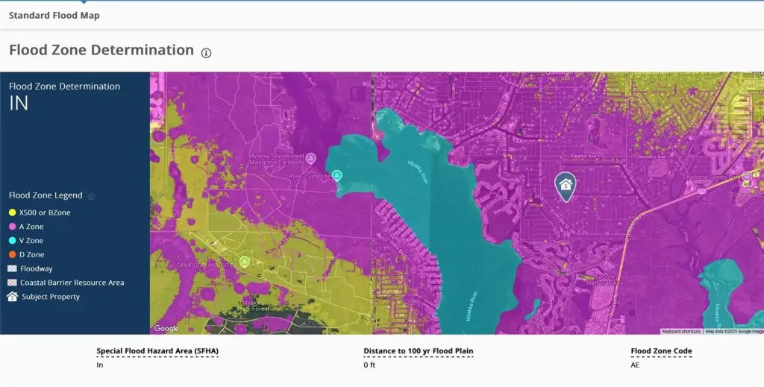The image size is (764, 387).
Task: Click the Floodway hatched legend icon
Action: [x=12, y=268]
